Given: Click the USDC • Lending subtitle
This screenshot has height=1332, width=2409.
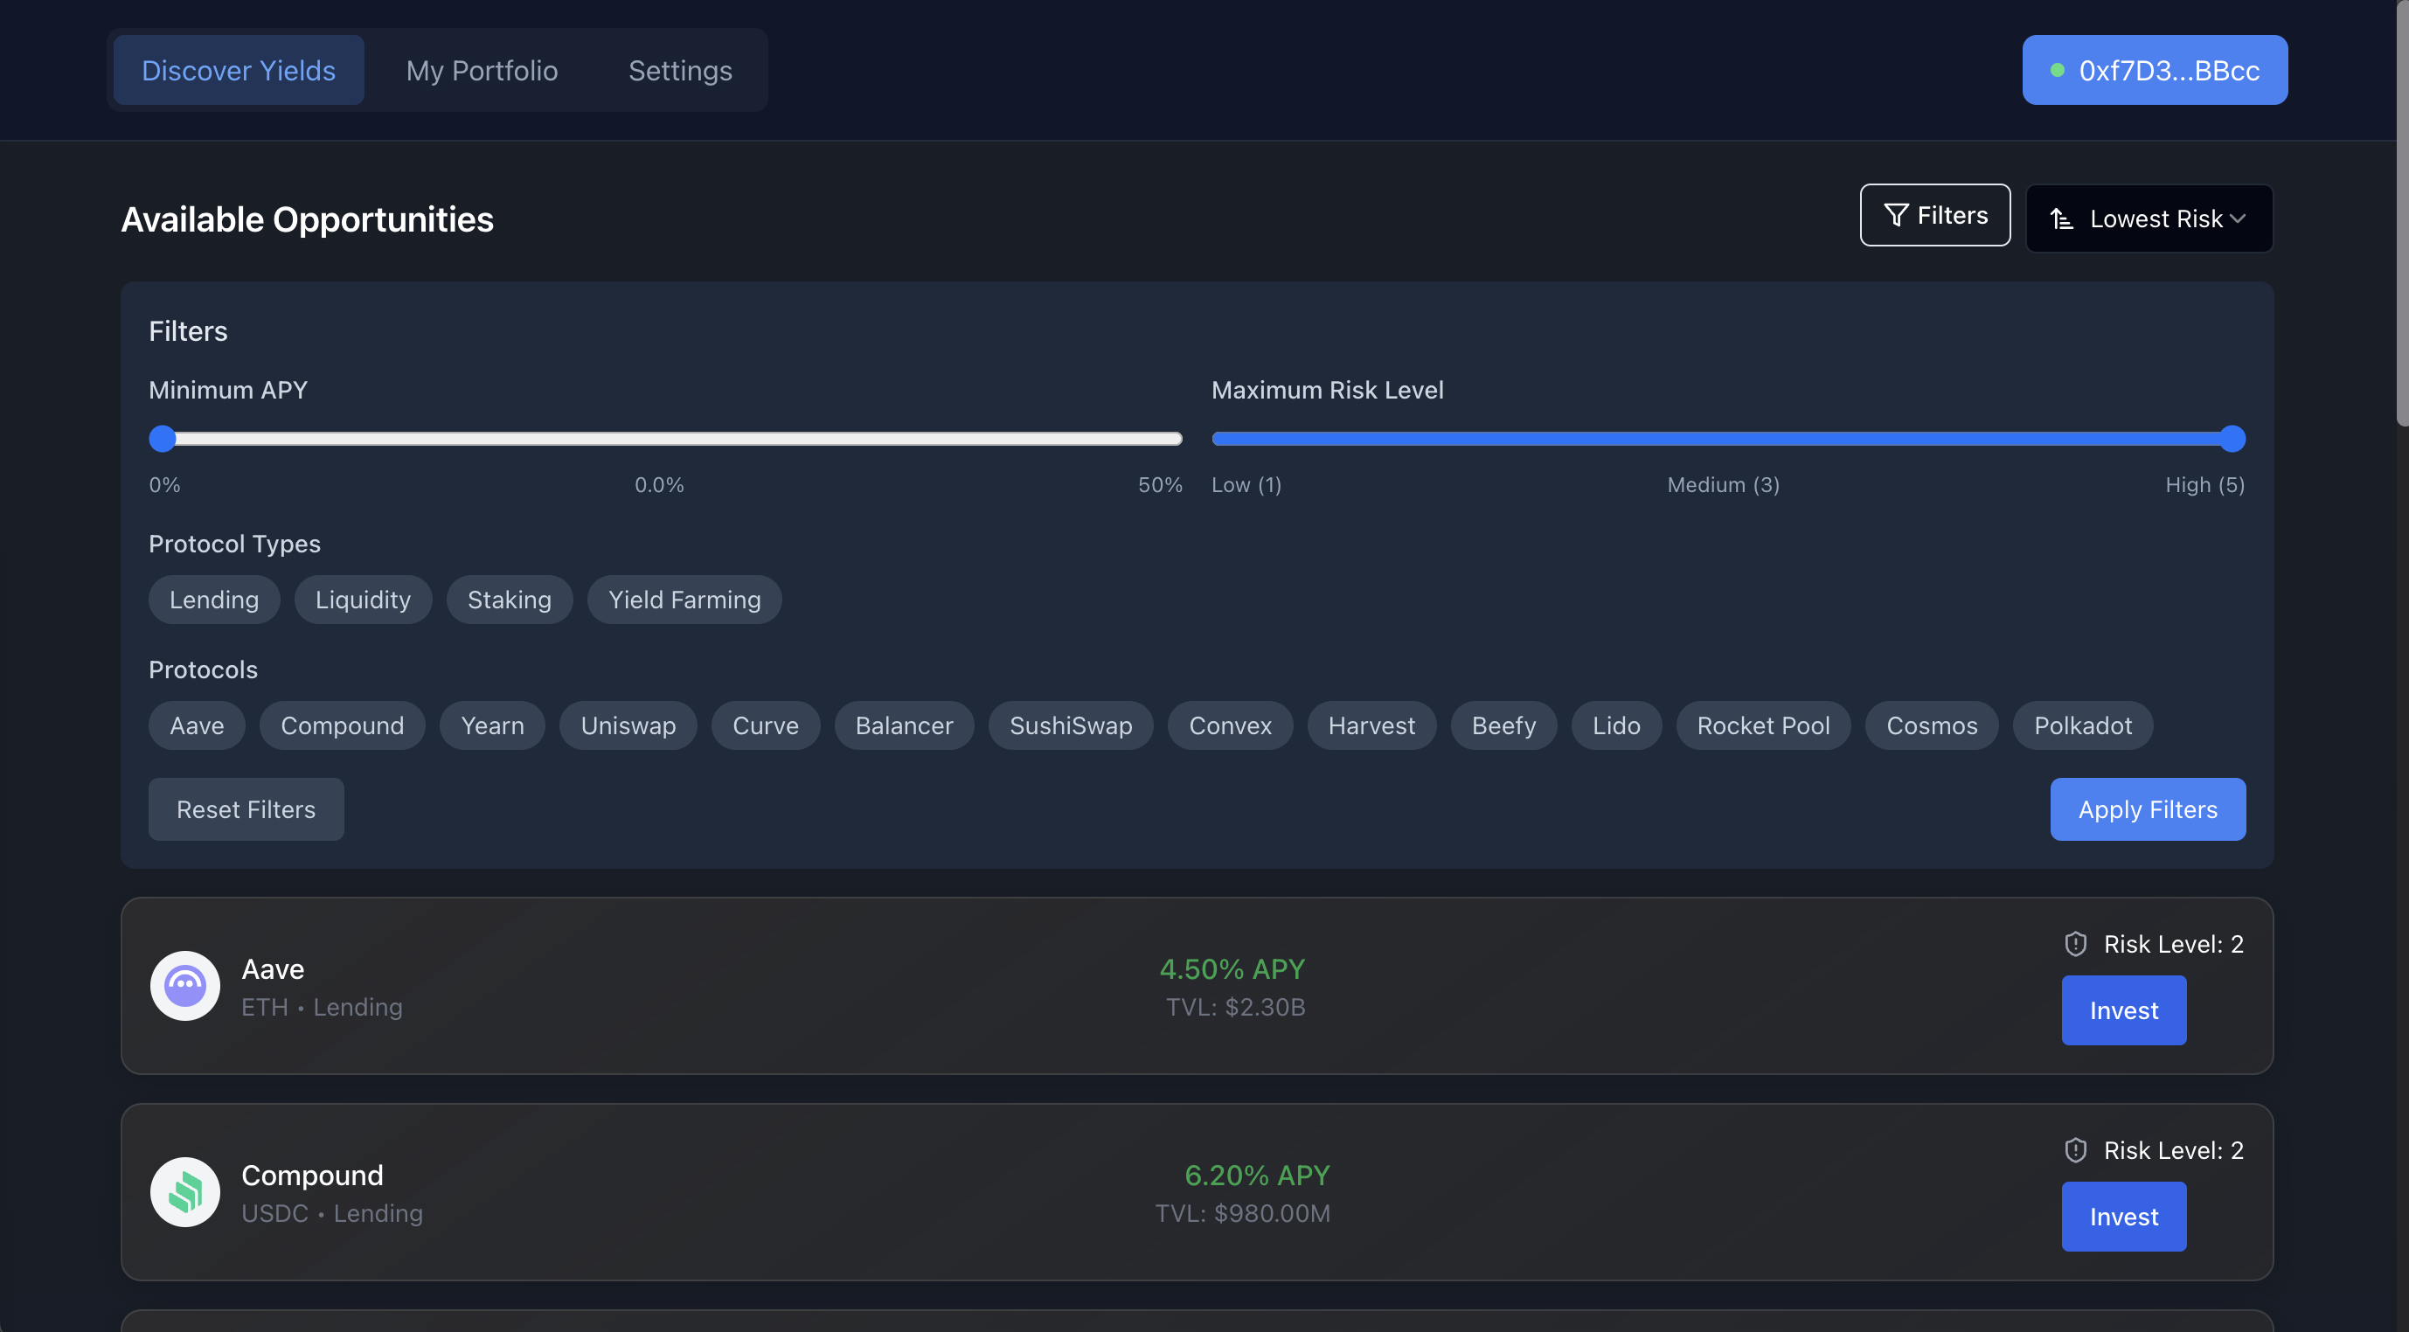Looking at the screenshot, I should coord(332,1212).
